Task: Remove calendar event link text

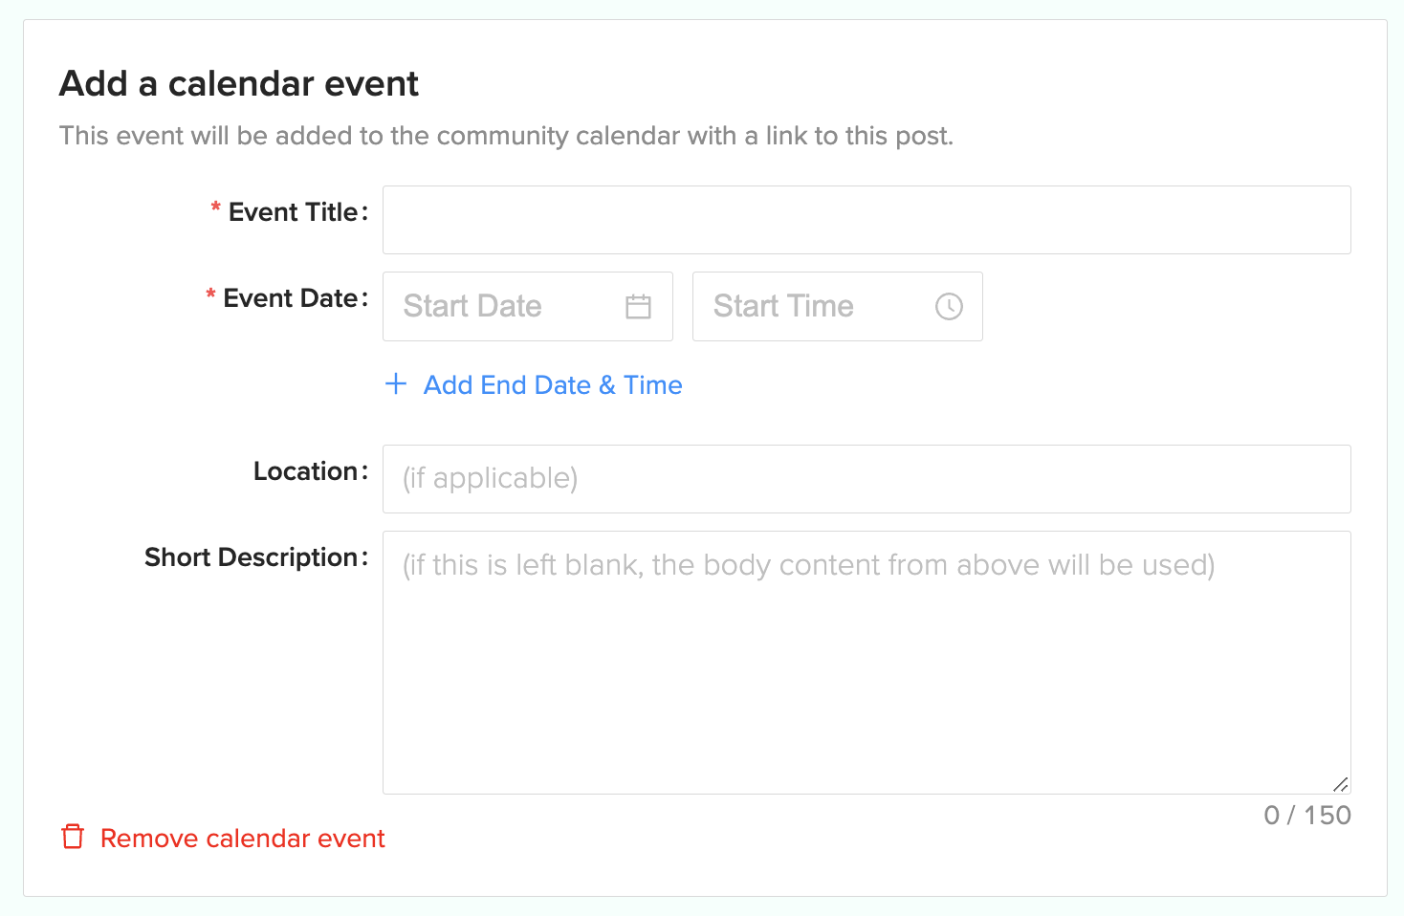Action: (243, 839)
